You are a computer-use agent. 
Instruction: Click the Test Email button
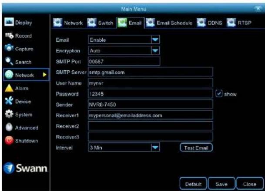point(196,148)
